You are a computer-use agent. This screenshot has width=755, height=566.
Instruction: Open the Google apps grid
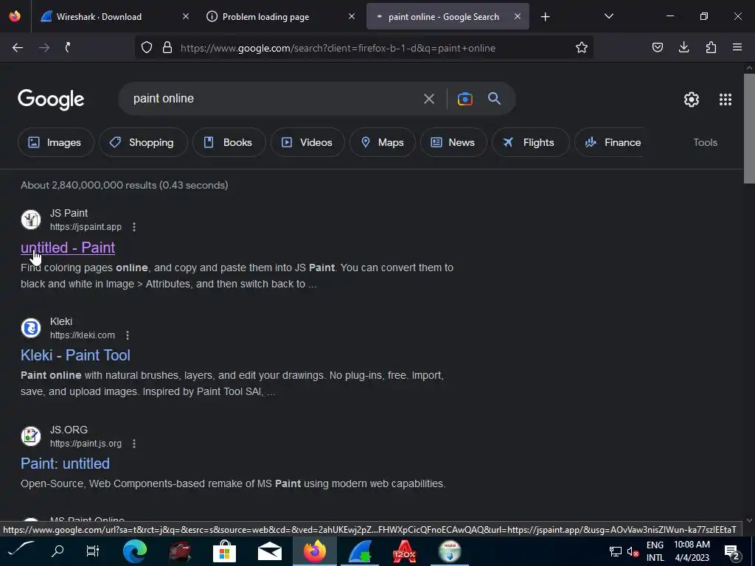tap(726, 99)
